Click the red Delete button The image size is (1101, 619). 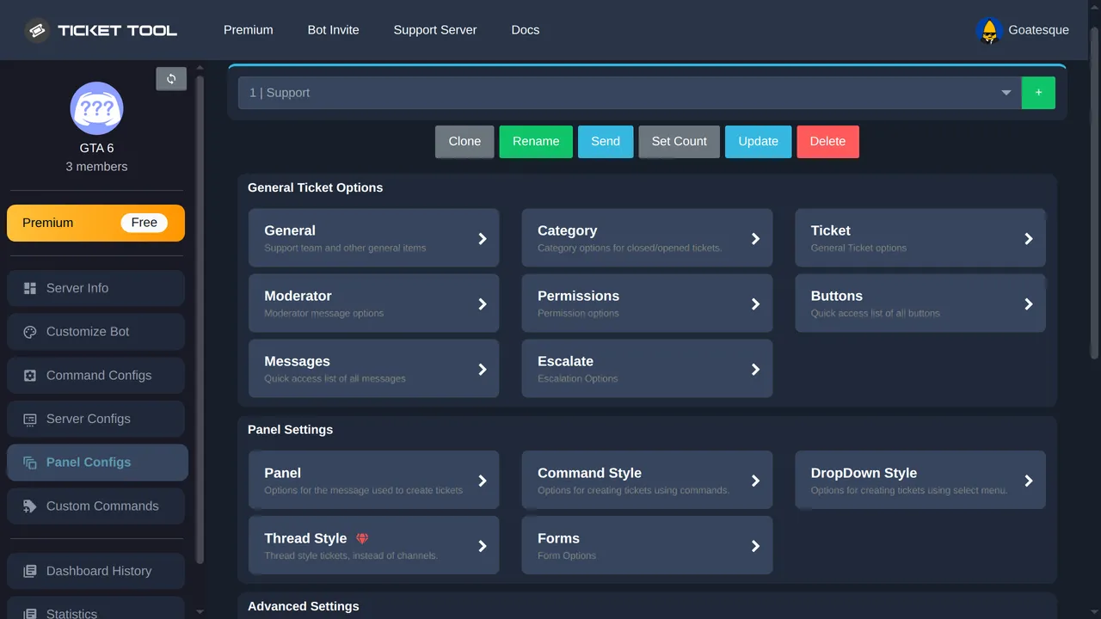click(827, 142)
